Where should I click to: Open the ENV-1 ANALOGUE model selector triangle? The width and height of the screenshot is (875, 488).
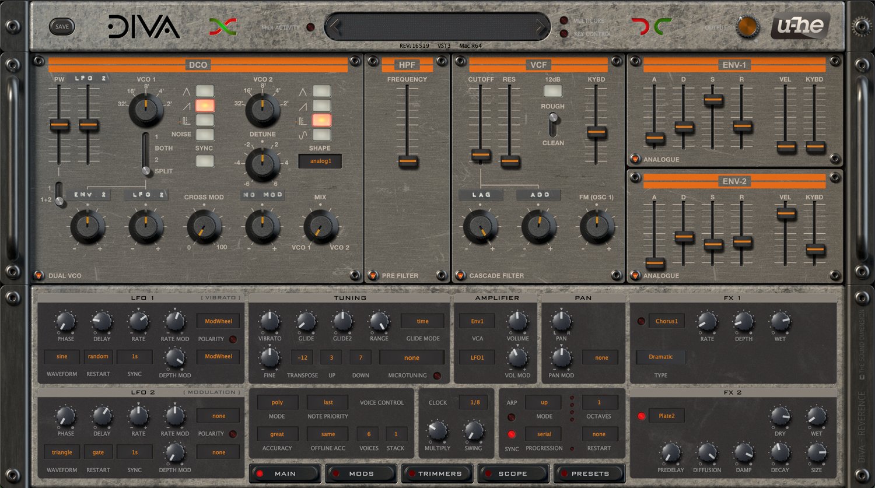pos(635,159)
